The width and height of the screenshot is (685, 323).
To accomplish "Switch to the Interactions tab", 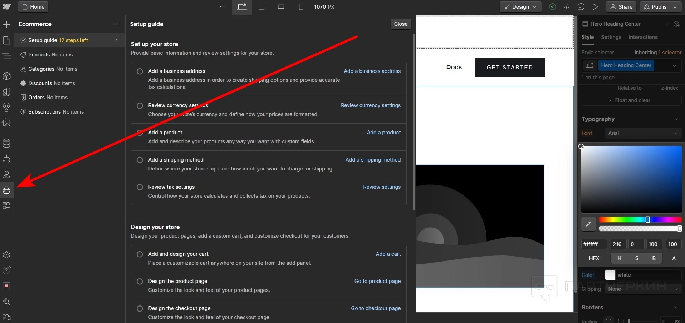I will (643, 37).
